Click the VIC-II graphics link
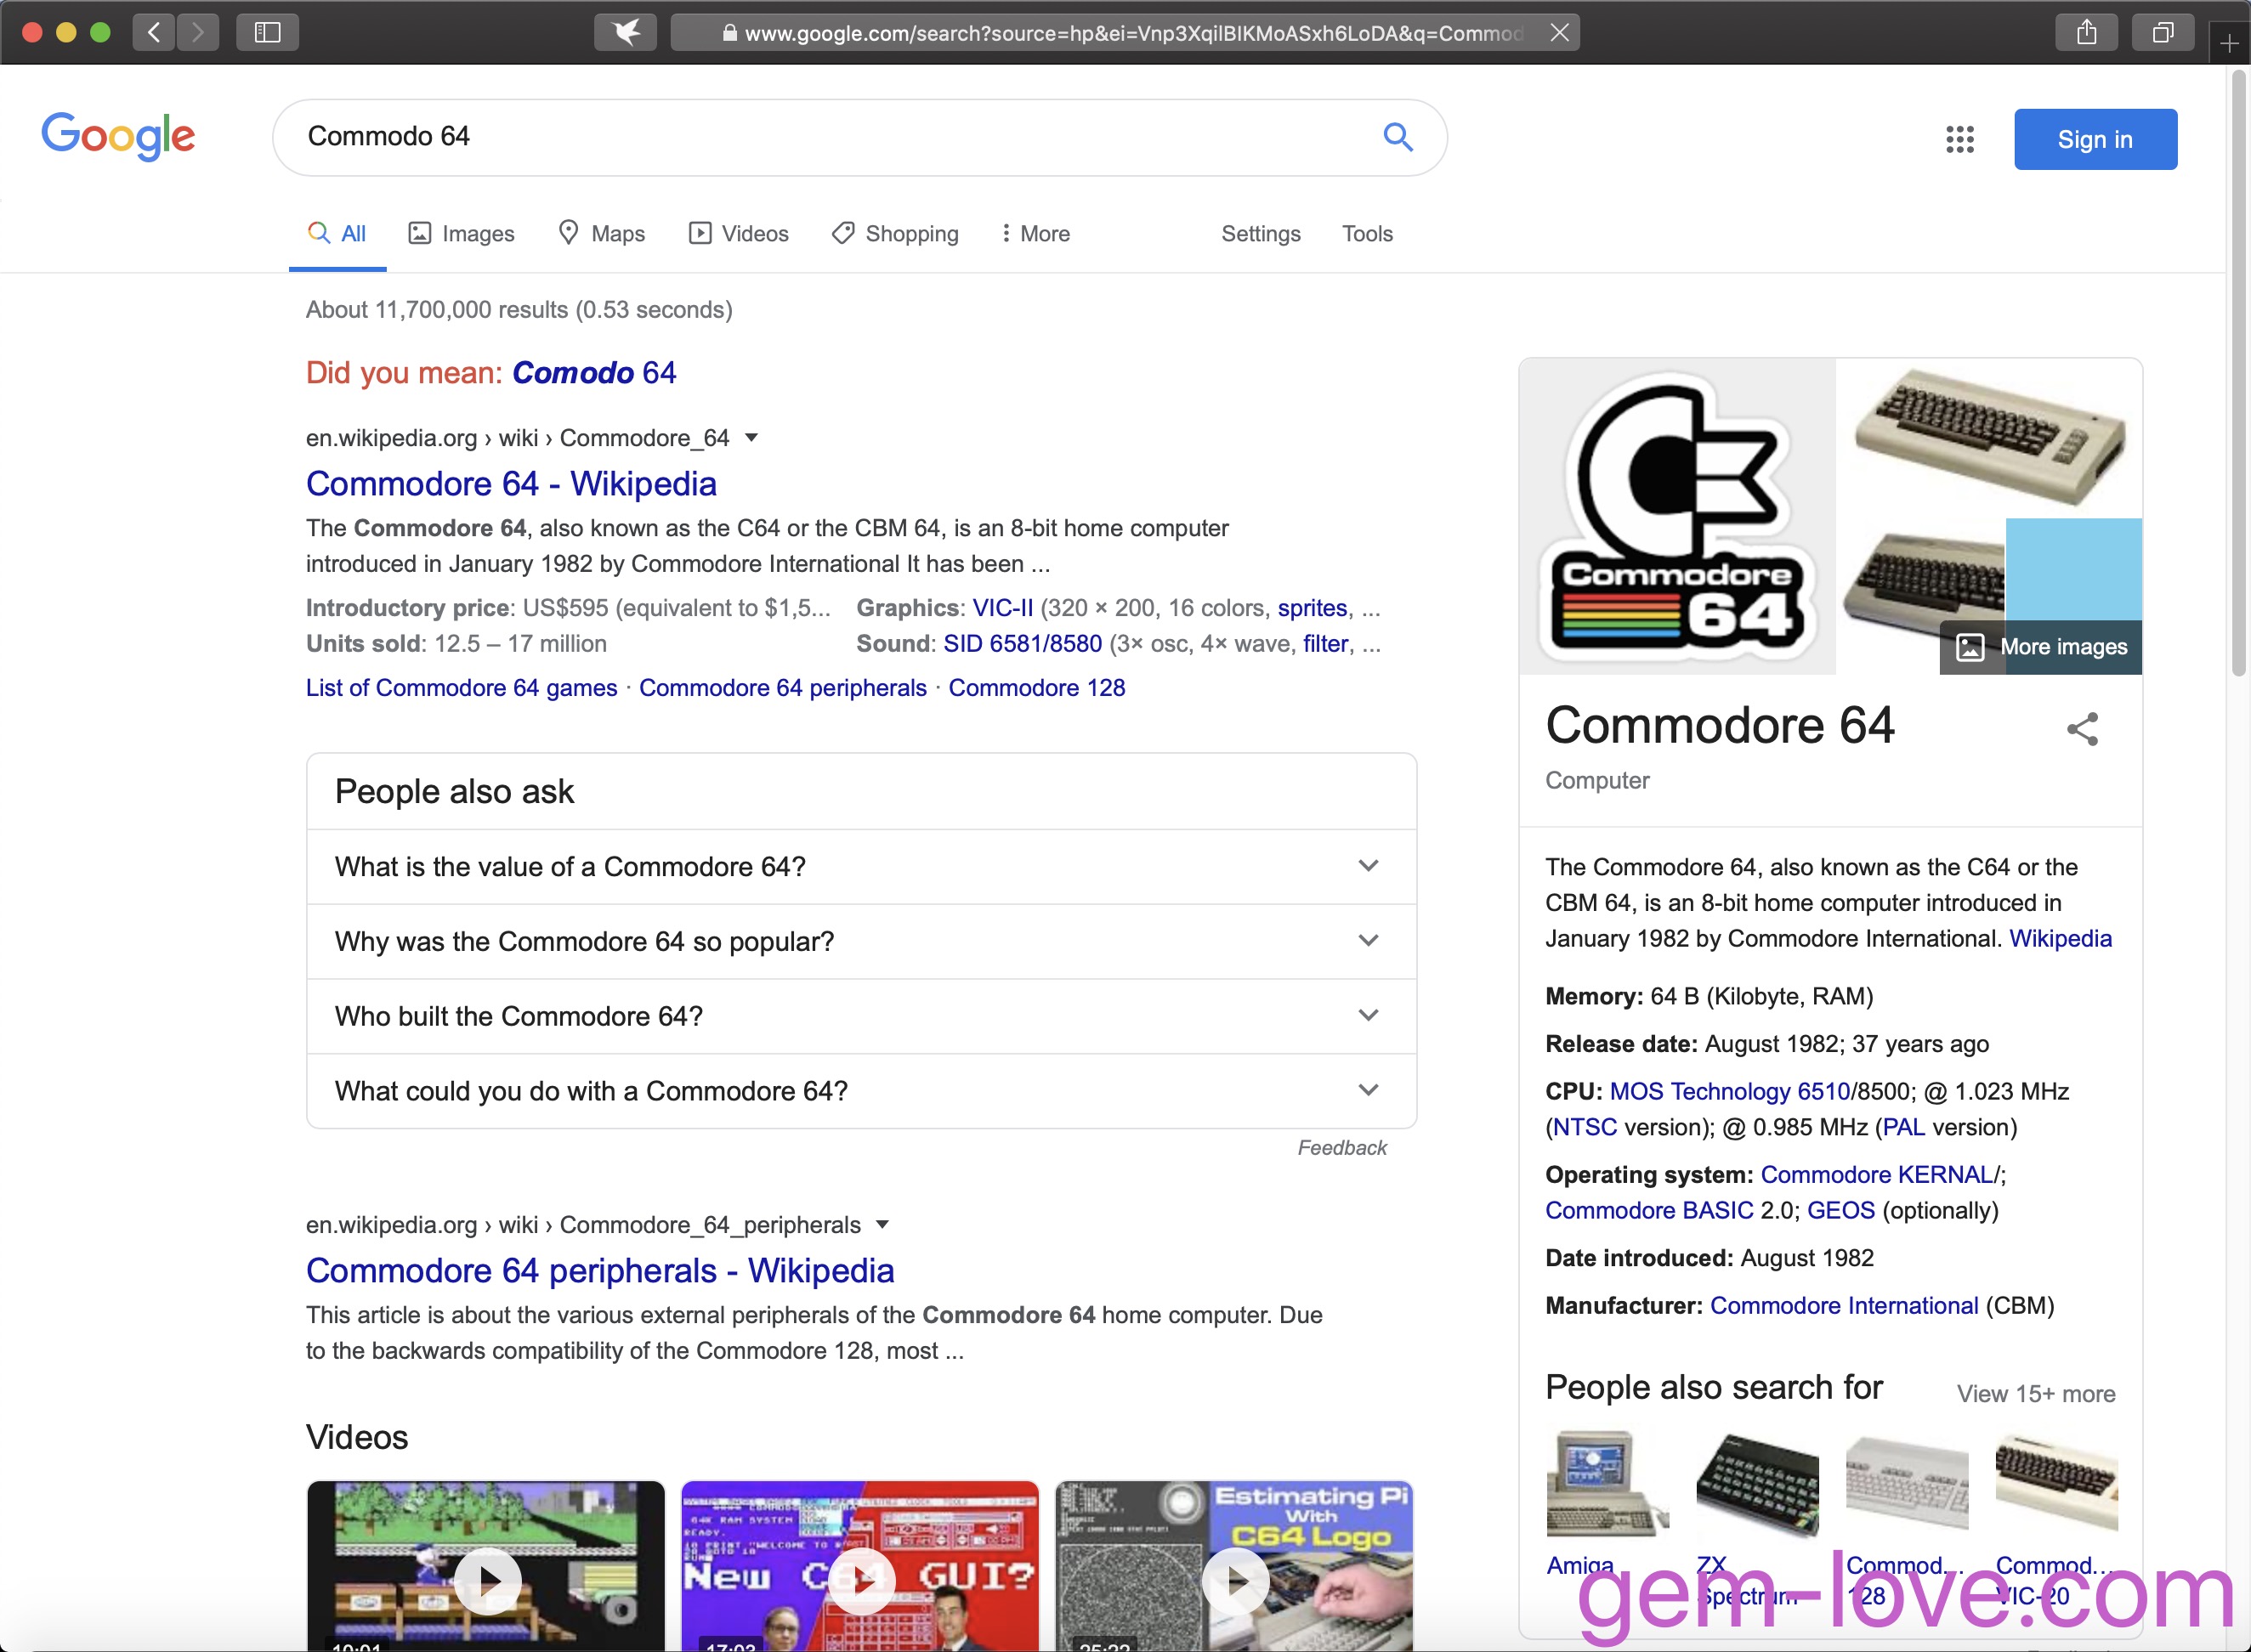The height and width of the screenshot is (1652, 2251). click(1002, 608)
